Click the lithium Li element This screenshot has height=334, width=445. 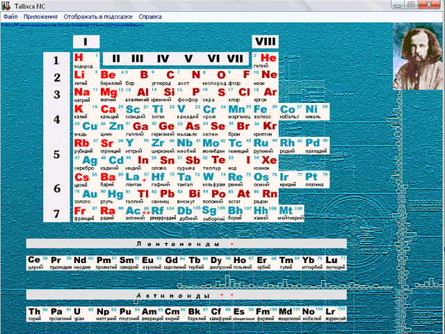point(86,78)
